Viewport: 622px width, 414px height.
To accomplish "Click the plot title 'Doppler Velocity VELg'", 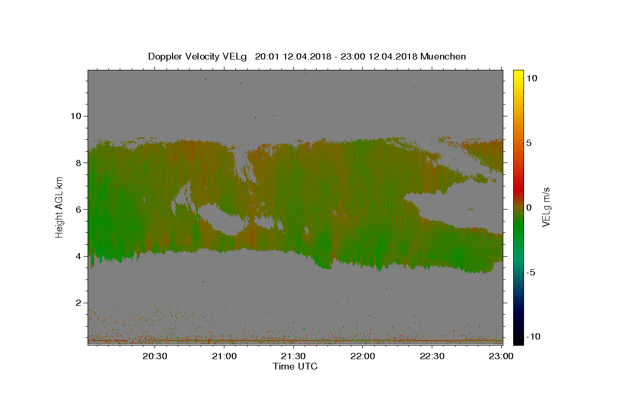I will point(197,56).
